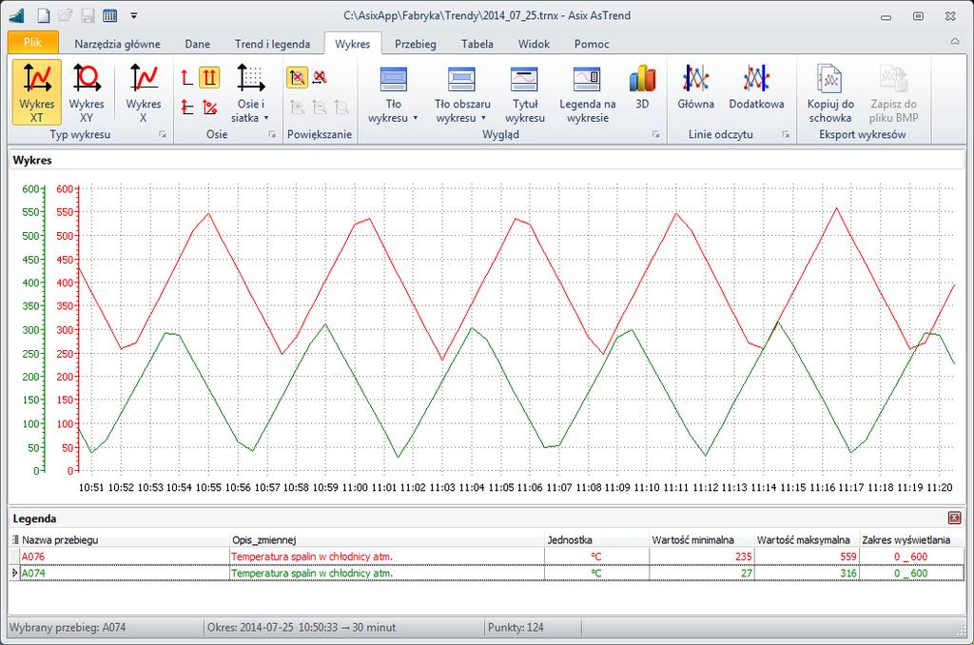Image resolution: width=974 pixels, height=645 pixels.
Task: Open the Plik menu
Action: click(33, 42)
